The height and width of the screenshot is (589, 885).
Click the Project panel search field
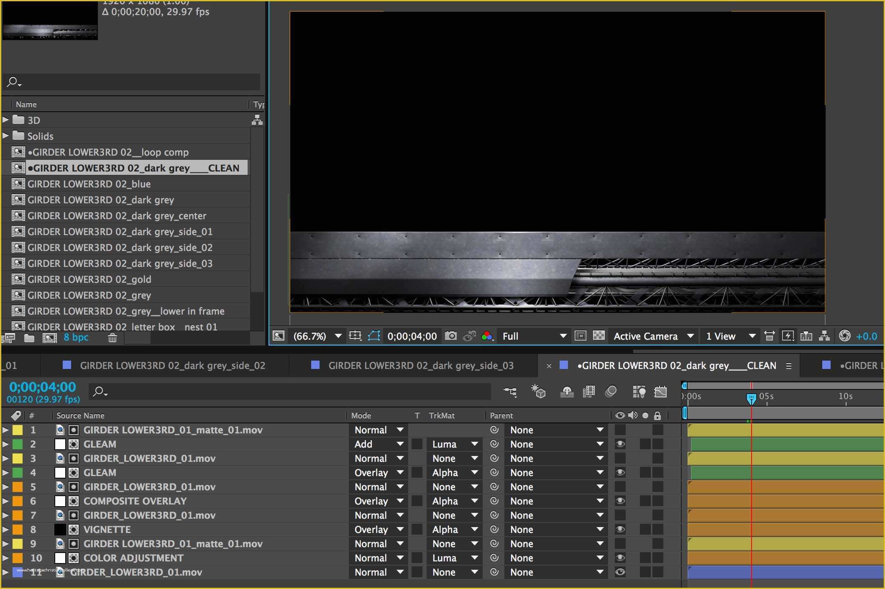click(131, 82)
